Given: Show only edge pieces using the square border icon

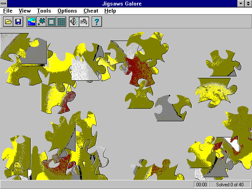Looking at the screenshot, I should pos(51,22).
